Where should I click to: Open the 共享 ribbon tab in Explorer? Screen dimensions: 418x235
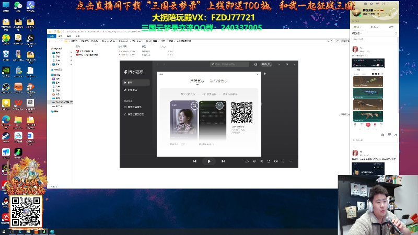click(69, 36)
